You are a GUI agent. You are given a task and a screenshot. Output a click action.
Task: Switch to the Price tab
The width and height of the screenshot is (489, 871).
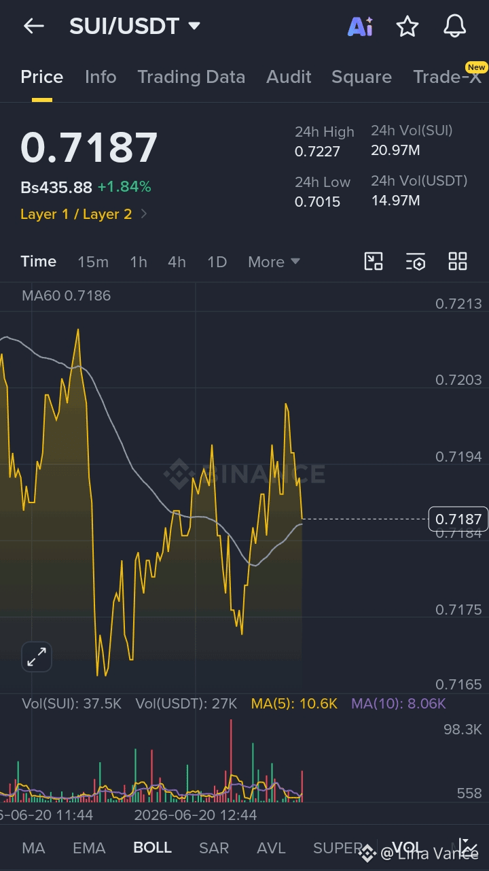pyautogui.click(x=42, y=77)
